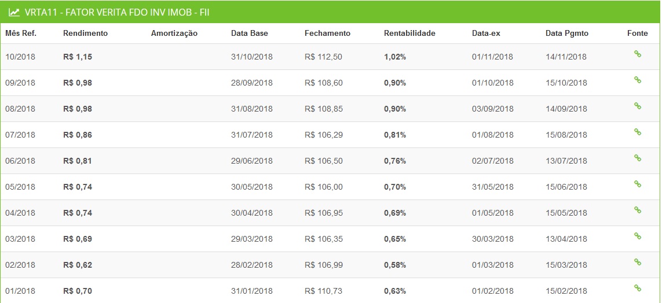This screenshot has height=303, width=662.
Task: Open source link for 07/2018 row
Action: point(637,132)
